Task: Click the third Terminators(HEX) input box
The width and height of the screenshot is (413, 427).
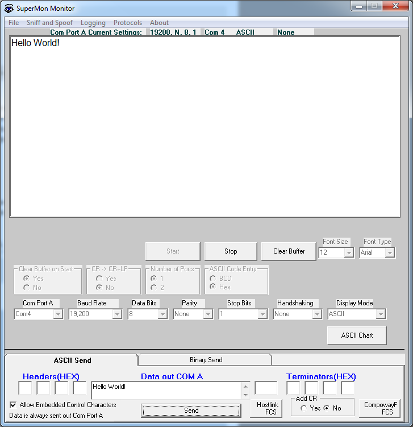Action: pos(329,388)
